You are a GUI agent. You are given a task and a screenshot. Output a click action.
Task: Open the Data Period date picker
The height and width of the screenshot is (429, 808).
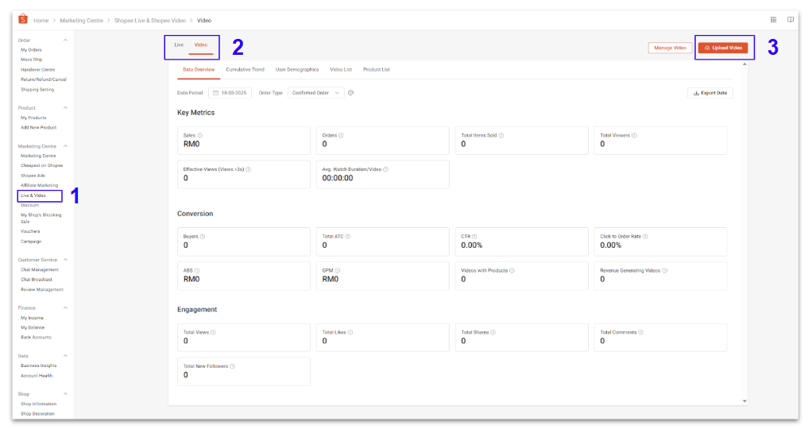[x=230, y=93]
